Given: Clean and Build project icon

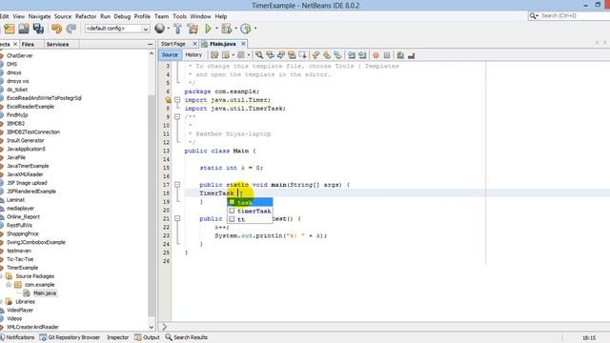Looking at the screenshot, I should pyautogui.click(x=193, y=29).
